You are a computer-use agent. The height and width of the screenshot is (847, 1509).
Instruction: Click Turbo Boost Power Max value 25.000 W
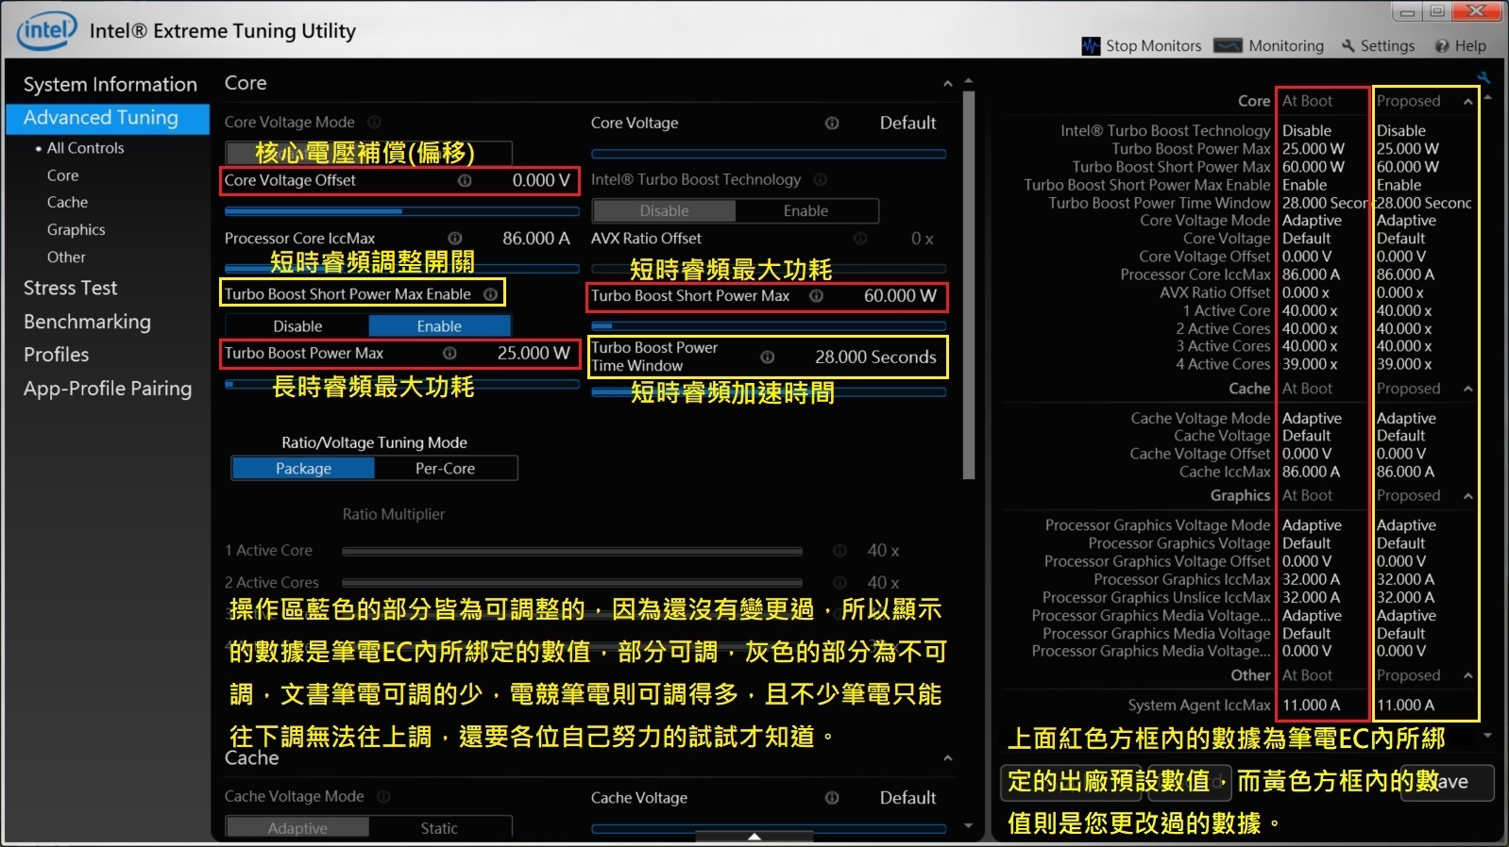[534, 354]
